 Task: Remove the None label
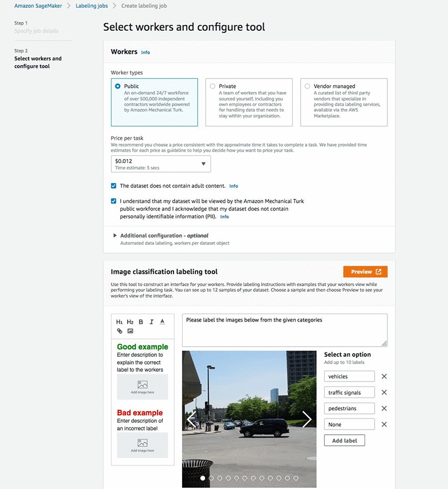pos(384,424)
